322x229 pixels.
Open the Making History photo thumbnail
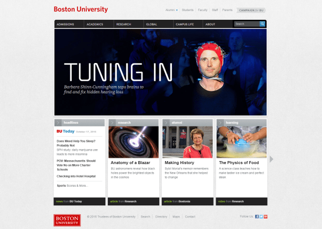pos(187,142)
